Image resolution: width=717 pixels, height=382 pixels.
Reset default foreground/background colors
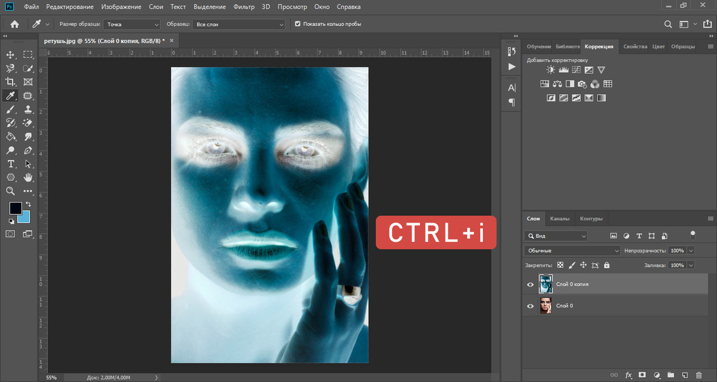[11, 221]
